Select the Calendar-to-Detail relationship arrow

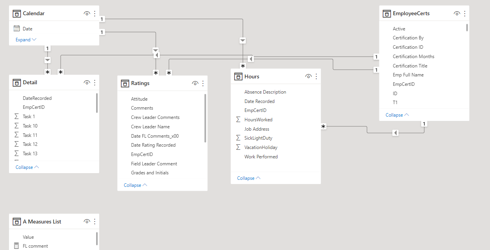(x=47, y=60)
